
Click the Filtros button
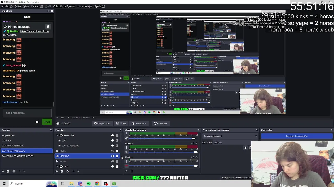tap(121, 123)
